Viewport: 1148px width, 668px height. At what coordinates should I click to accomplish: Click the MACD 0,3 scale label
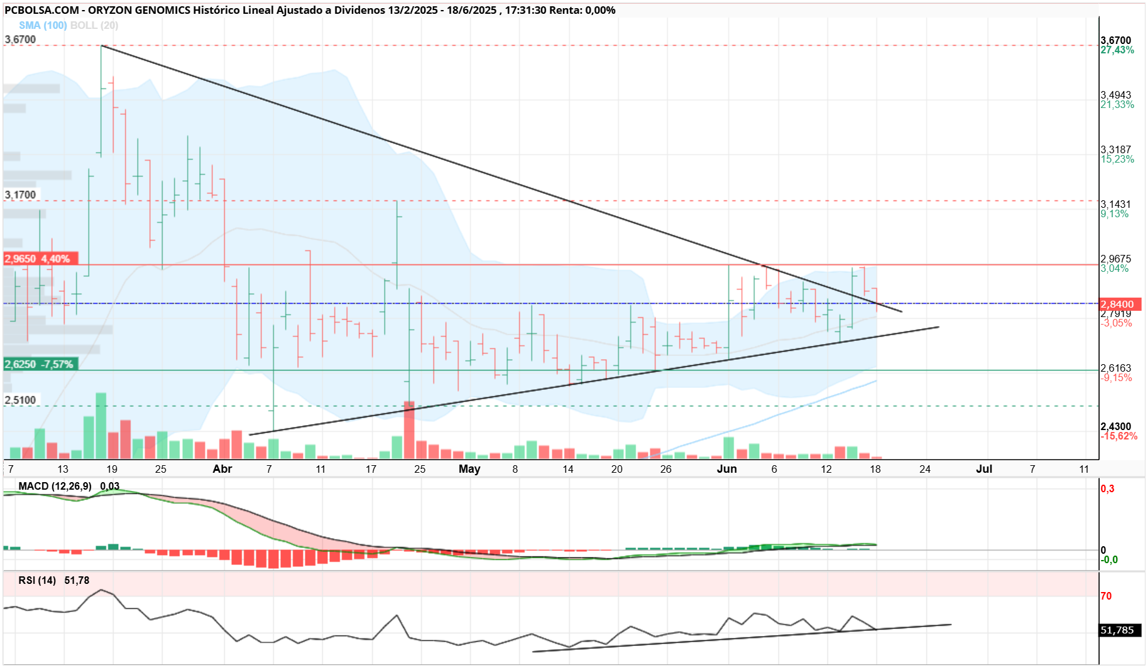pos(1107,488)
